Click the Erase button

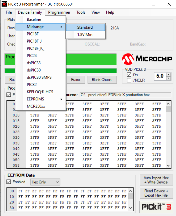[x=76, y=80]
